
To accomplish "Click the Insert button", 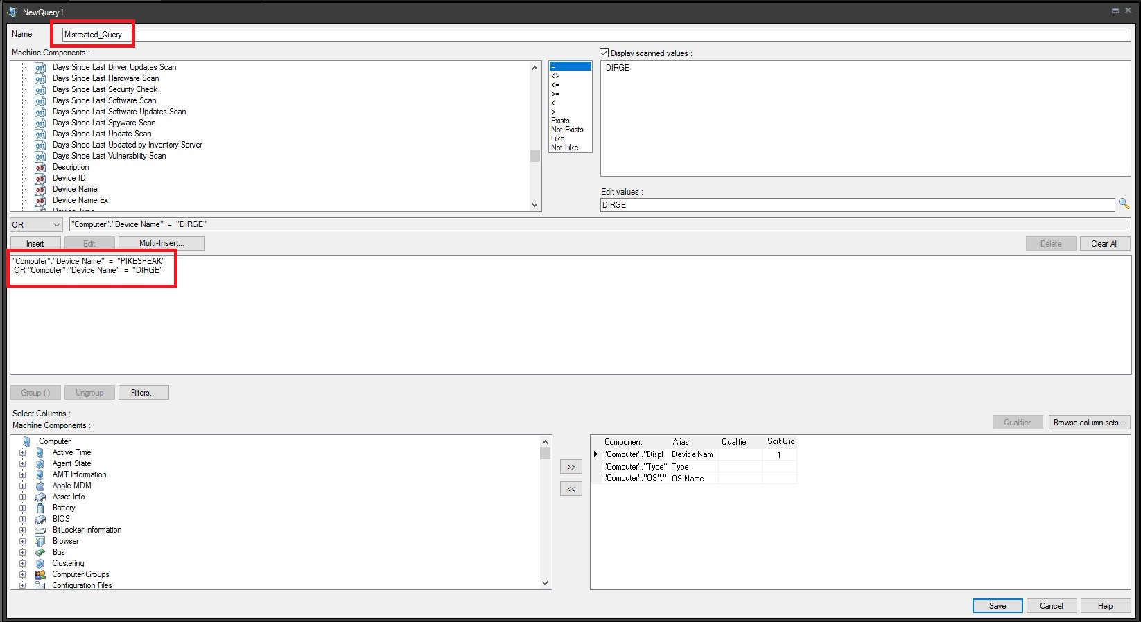I will (35, 244).
